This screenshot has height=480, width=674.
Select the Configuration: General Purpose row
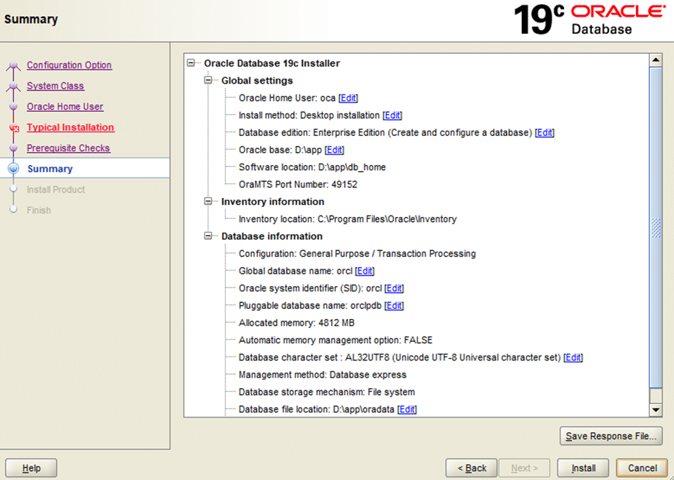click(x=357, y=253)
